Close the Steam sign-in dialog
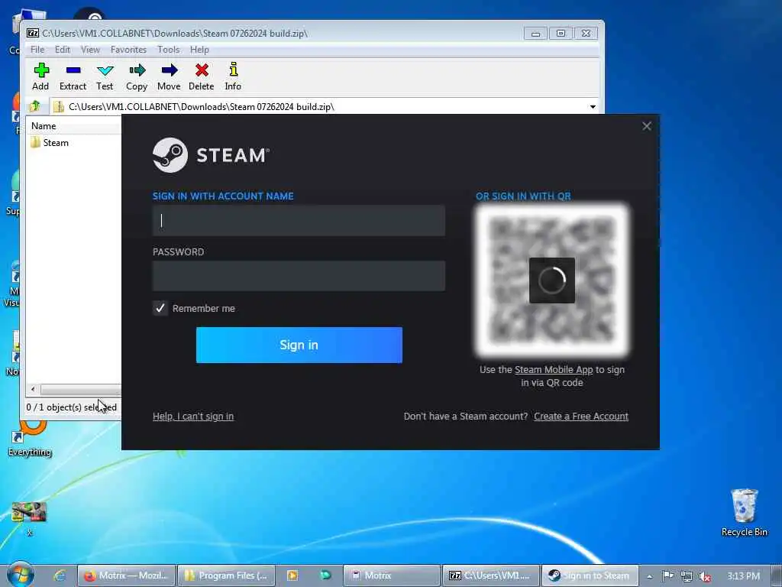The image size is (782, 587). (647, 126)
